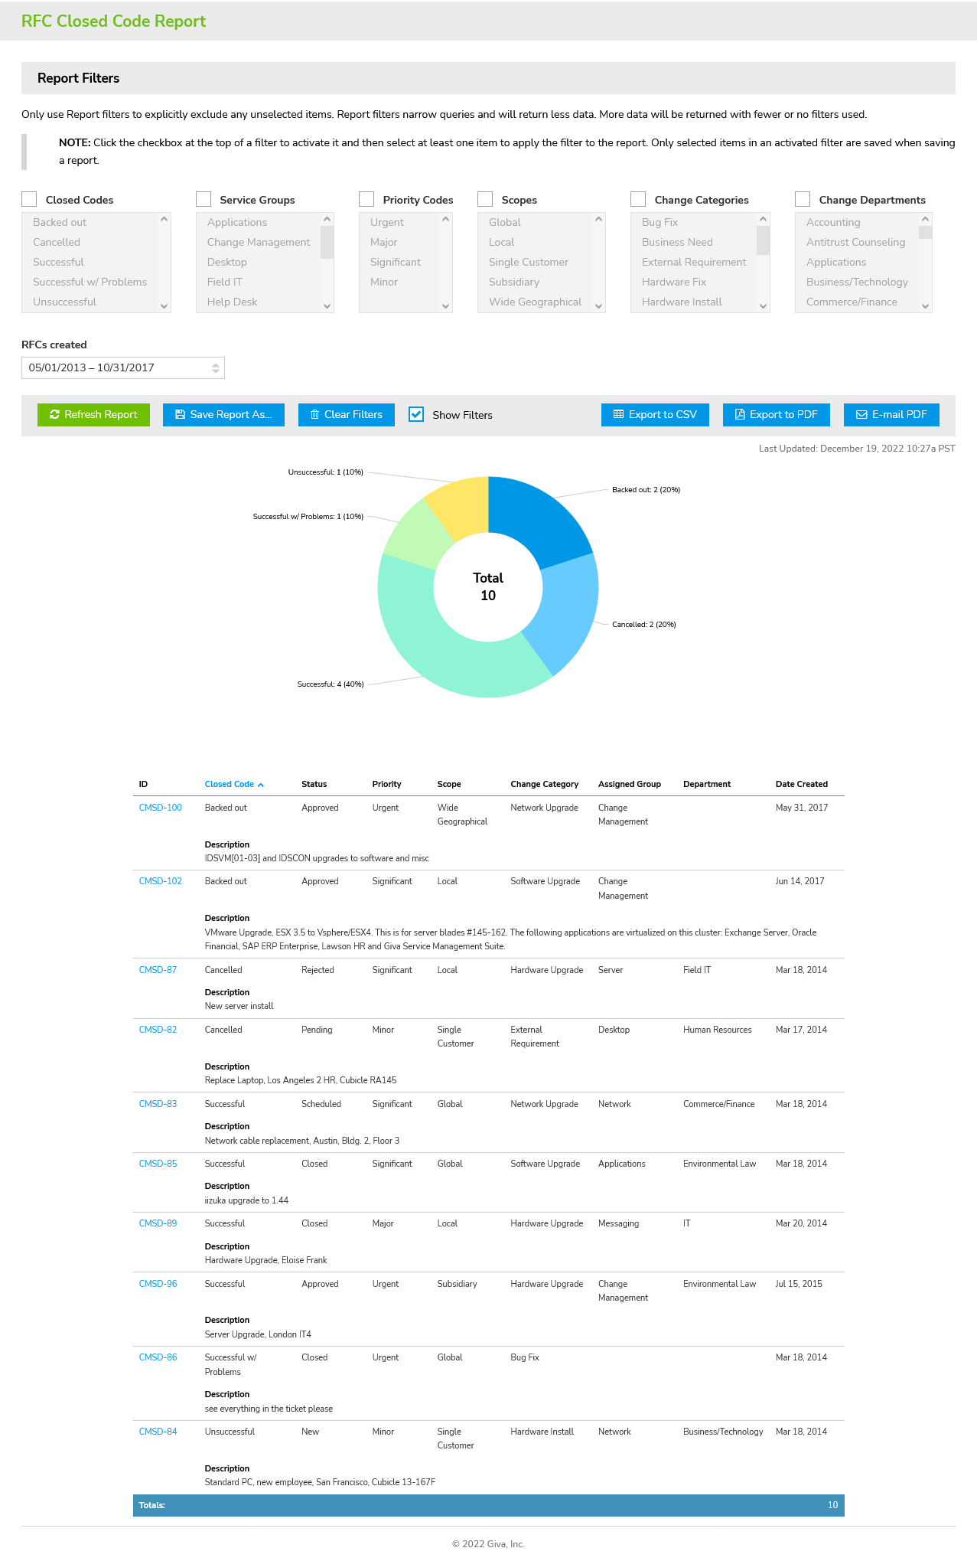
Task: Select Minor in Priority Codes list
Action: [x=384, y=282]
